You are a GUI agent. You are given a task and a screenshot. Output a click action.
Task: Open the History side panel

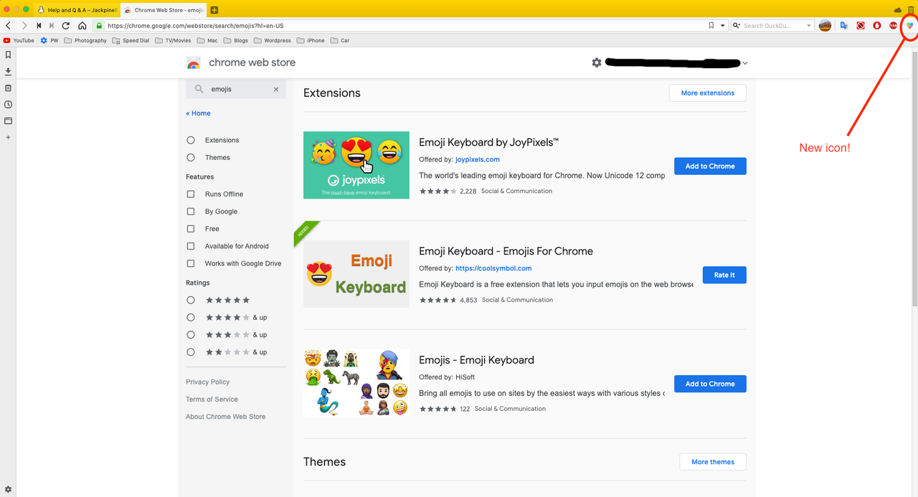8,104
